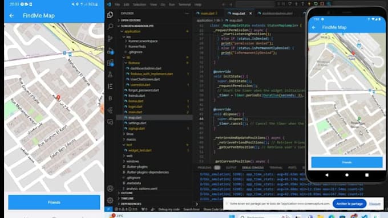The width and height of the screenshot is (388, 218).
Task: Open the Selection menu
Action: point(139,5)
